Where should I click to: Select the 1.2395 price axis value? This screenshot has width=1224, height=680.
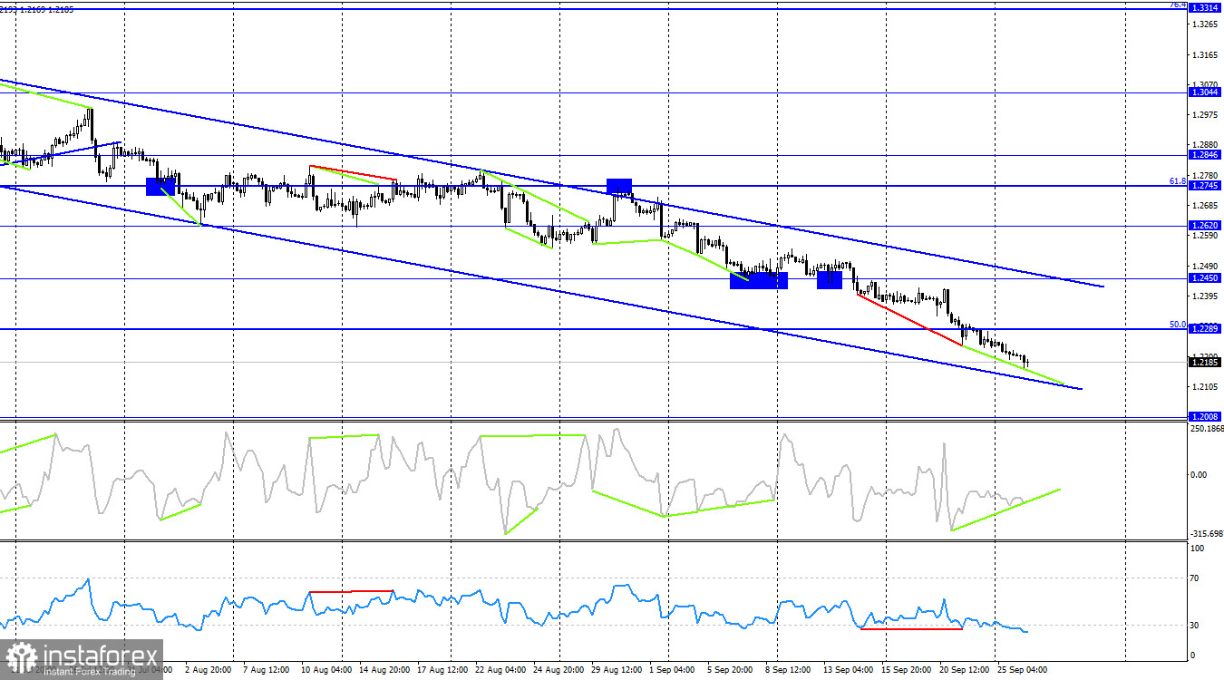[x=1205, y=296]
